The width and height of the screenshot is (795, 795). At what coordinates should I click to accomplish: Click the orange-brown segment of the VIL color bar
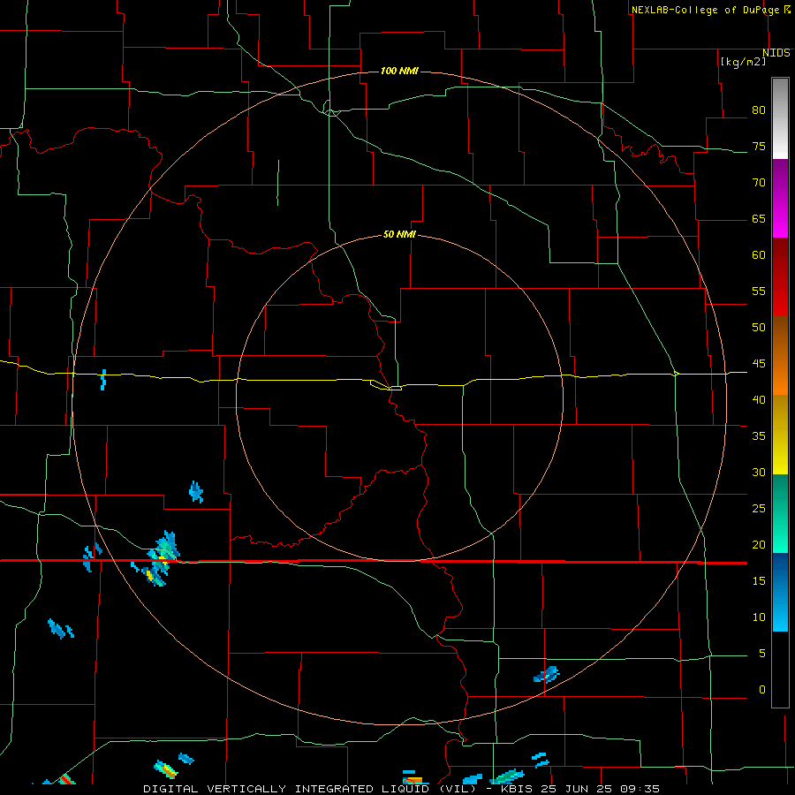tap(780, 355)
